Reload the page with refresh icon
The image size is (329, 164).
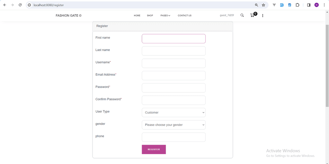20,5
